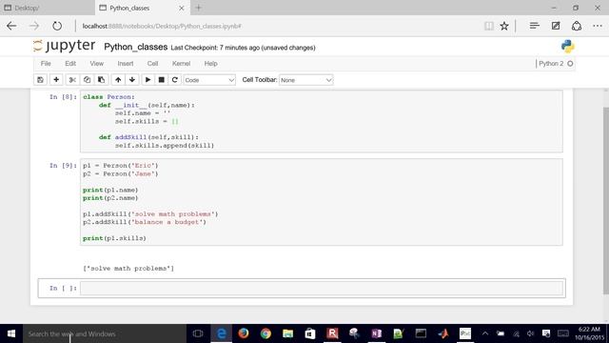Screen dimensions: 609x343
Task: Open the Insert menu
Action: coord(126,64)
